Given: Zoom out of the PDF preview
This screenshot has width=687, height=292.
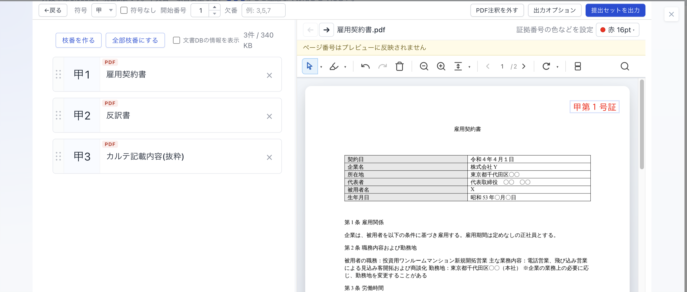Looking at the screenshot, I should click(x=424, y=66).
